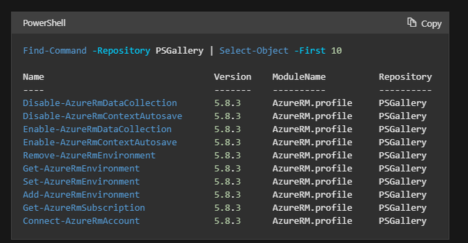Screen dimensions: 468x243
Task: Click Get-AzureRmEnvironment in the Name column
Action: pyautogui.click(x=81, y=168)
